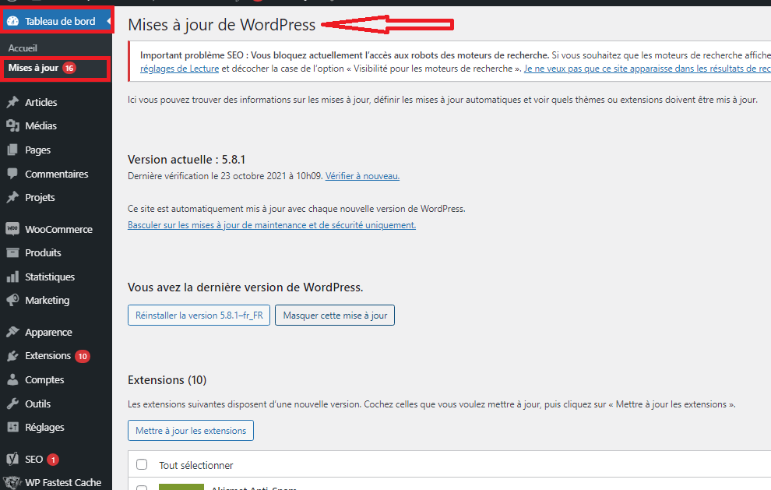
Task: Collapse the Tableau de bord menu arrow
Action: coord(108,21)
